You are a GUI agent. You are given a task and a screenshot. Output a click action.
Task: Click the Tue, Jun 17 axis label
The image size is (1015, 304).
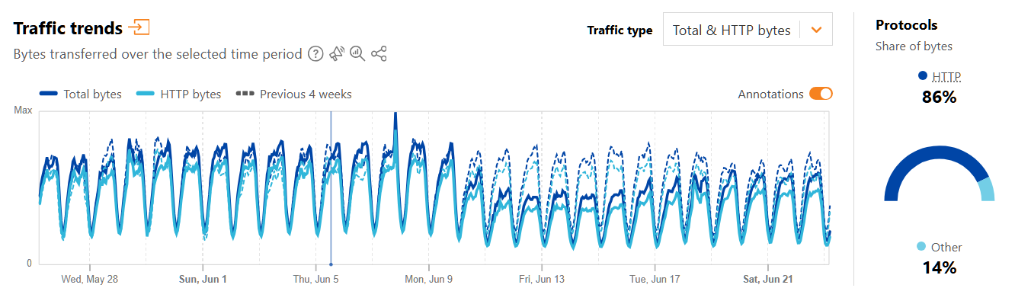pos(654,280)
